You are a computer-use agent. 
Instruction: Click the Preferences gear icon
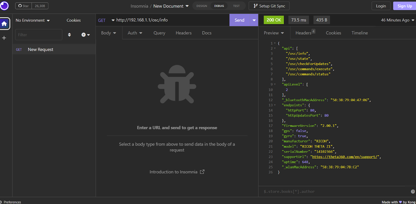(1, 202)
